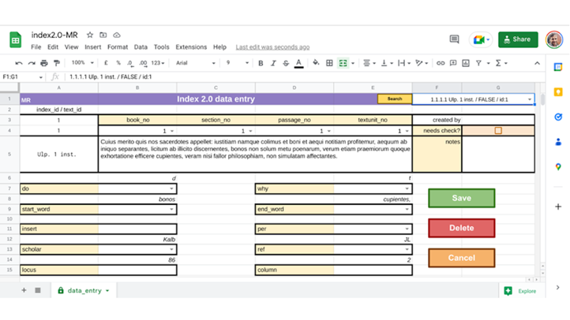Click the Insert chart icon
Screen dimensions: 570x320
[466, 63]
